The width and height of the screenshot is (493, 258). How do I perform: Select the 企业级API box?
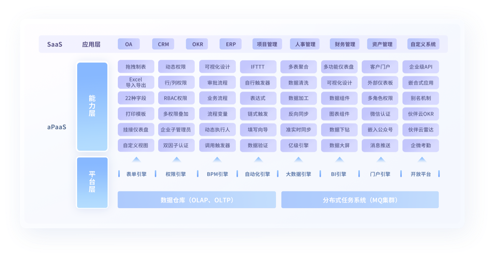420,67
